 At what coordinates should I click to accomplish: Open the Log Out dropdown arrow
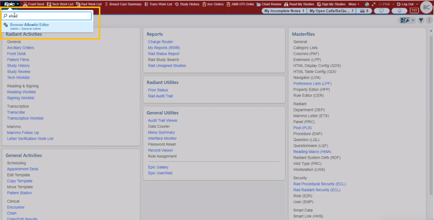coord(417,4)
